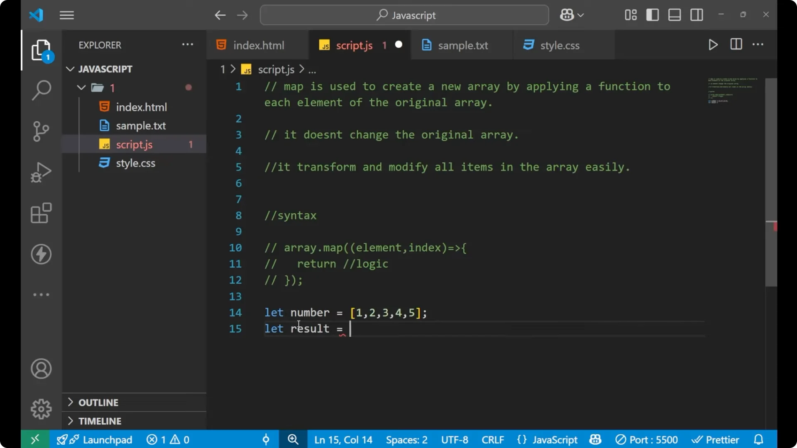Toggle the Secondary Side Bar
Image resolution: width=797 pixels, height=448 pixels.
(x=697, y=15)
